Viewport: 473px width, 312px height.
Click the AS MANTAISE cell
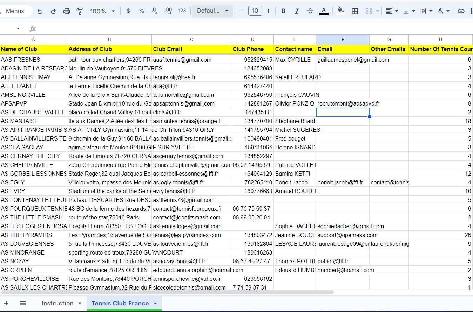click(x=34, y=121)
